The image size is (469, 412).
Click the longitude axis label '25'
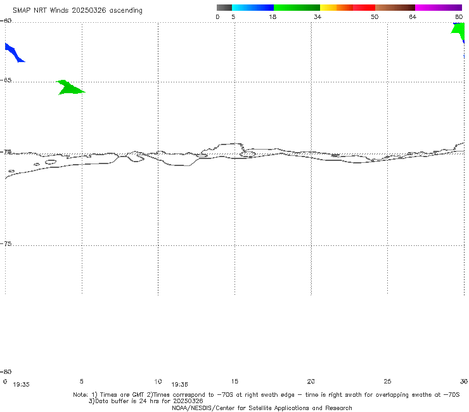click(387, 382)
